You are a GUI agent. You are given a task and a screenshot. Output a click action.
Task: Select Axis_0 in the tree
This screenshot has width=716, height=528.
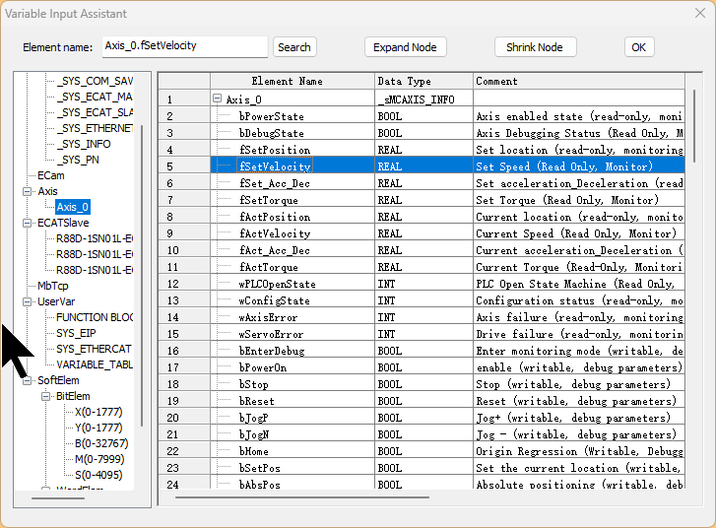click(73, 207)
